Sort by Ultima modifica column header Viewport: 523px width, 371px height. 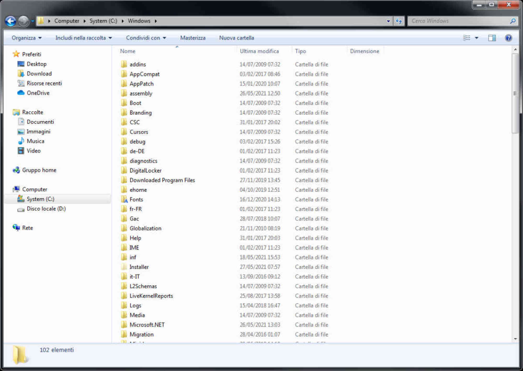click(x=264, y=51)
